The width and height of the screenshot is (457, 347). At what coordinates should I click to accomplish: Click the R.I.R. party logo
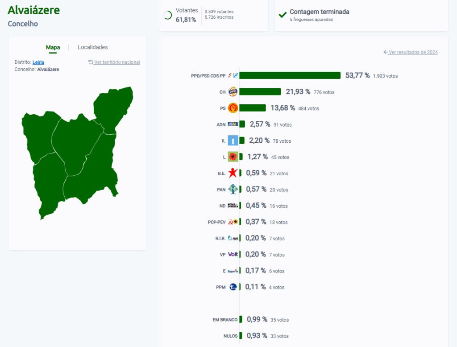233,238
